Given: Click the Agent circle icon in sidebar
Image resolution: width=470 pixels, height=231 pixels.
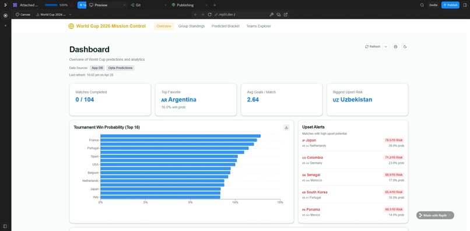Looking at the screenshot, I should point(5,15).
